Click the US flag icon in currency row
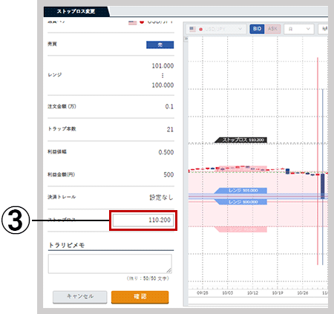334x314 pixels. click(x=132, y=22)
